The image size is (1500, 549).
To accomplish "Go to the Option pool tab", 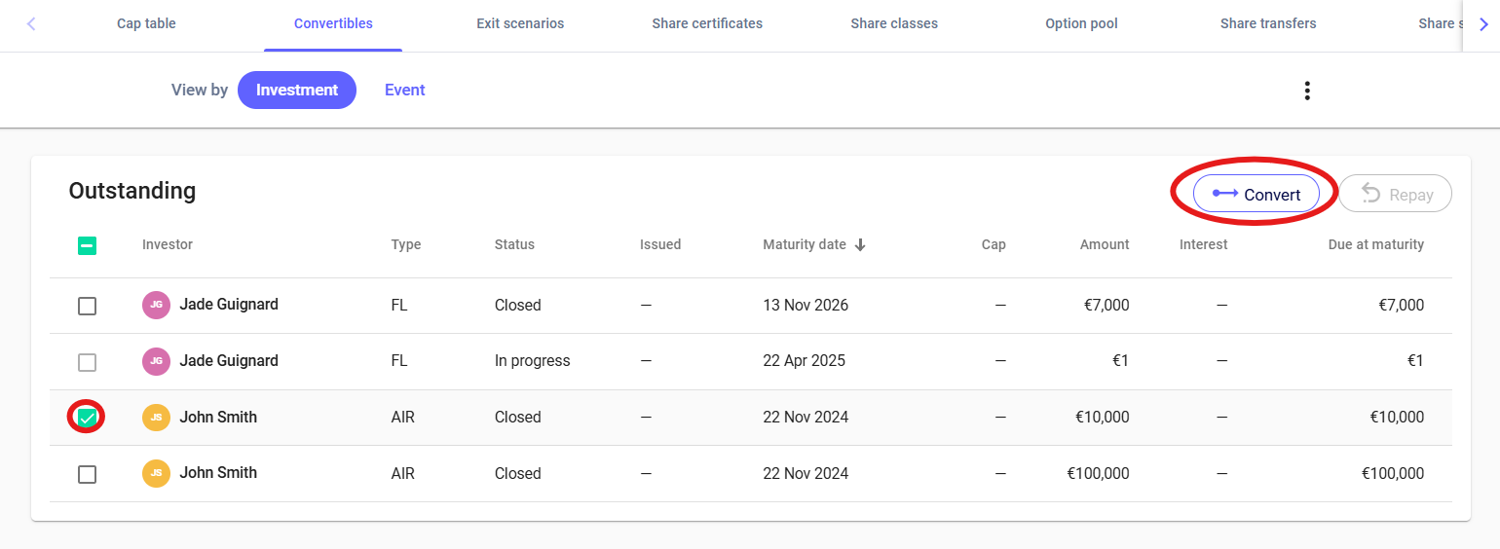I will coord(1081,23).
